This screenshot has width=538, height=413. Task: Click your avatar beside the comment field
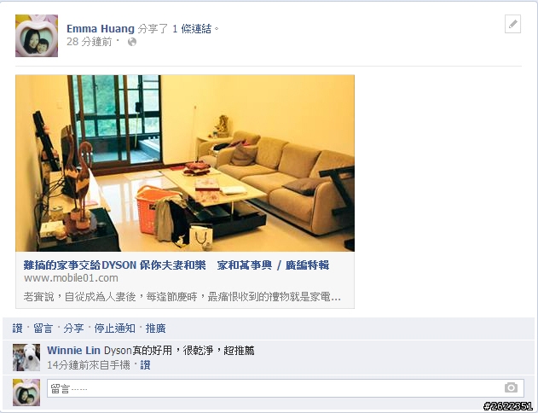tap(26, 393)
